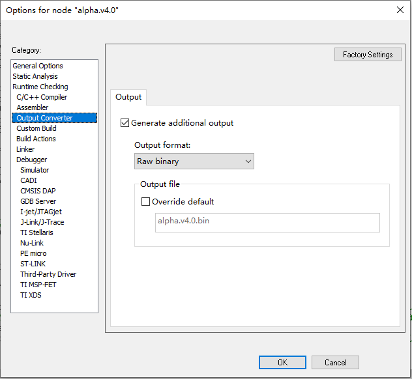Select Static Analysis category
The height and width of the screenshot is (379, 412).
pos(35,76)
